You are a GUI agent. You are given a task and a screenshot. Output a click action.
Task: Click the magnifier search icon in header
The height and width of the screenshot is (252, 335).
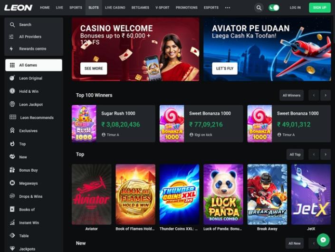(258, 8)
